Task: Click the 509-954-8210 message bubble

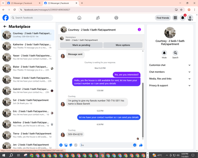Action: (x=75, y=134)
